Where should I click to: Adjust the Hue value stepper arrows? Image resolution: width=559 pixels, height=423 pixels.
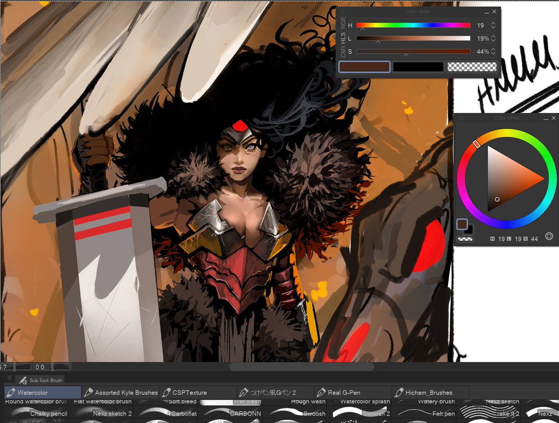(493, 25)
